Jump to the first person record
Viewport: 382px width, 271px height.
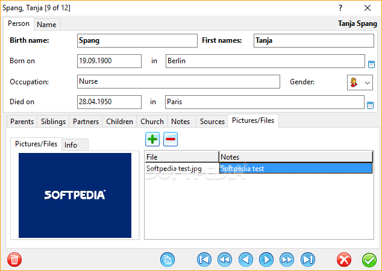[204, 260]
